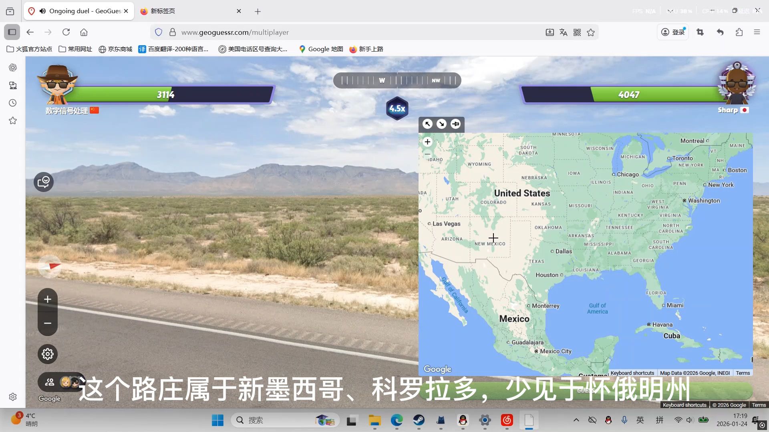Image resolution: width=769 pixels, height=432 pixels.
Task: Open the GeoGuessr game settings gear
Action: pyautogui.click(x=48, y=354)
